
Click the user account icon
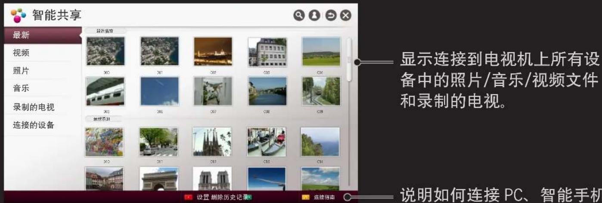[x=314, y=16]
